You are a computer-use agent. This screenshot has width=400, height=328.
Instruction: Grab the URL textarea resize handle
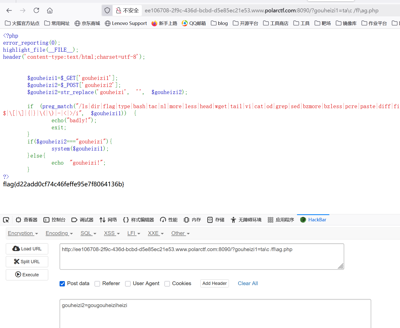[341, 266]
